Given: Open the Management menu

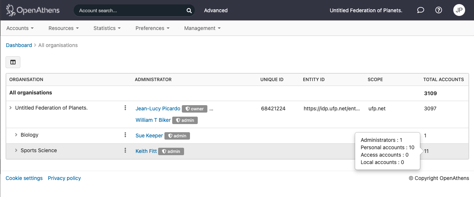Looking at the screenshot, I should [x=202, y=28].
